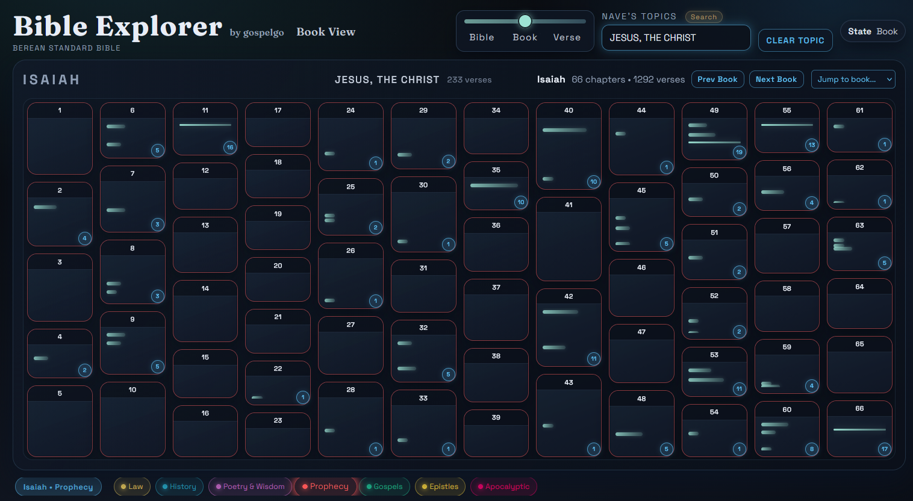Open the State Book selector
This screenshot has width=913, height=501.
pos(872,31)
